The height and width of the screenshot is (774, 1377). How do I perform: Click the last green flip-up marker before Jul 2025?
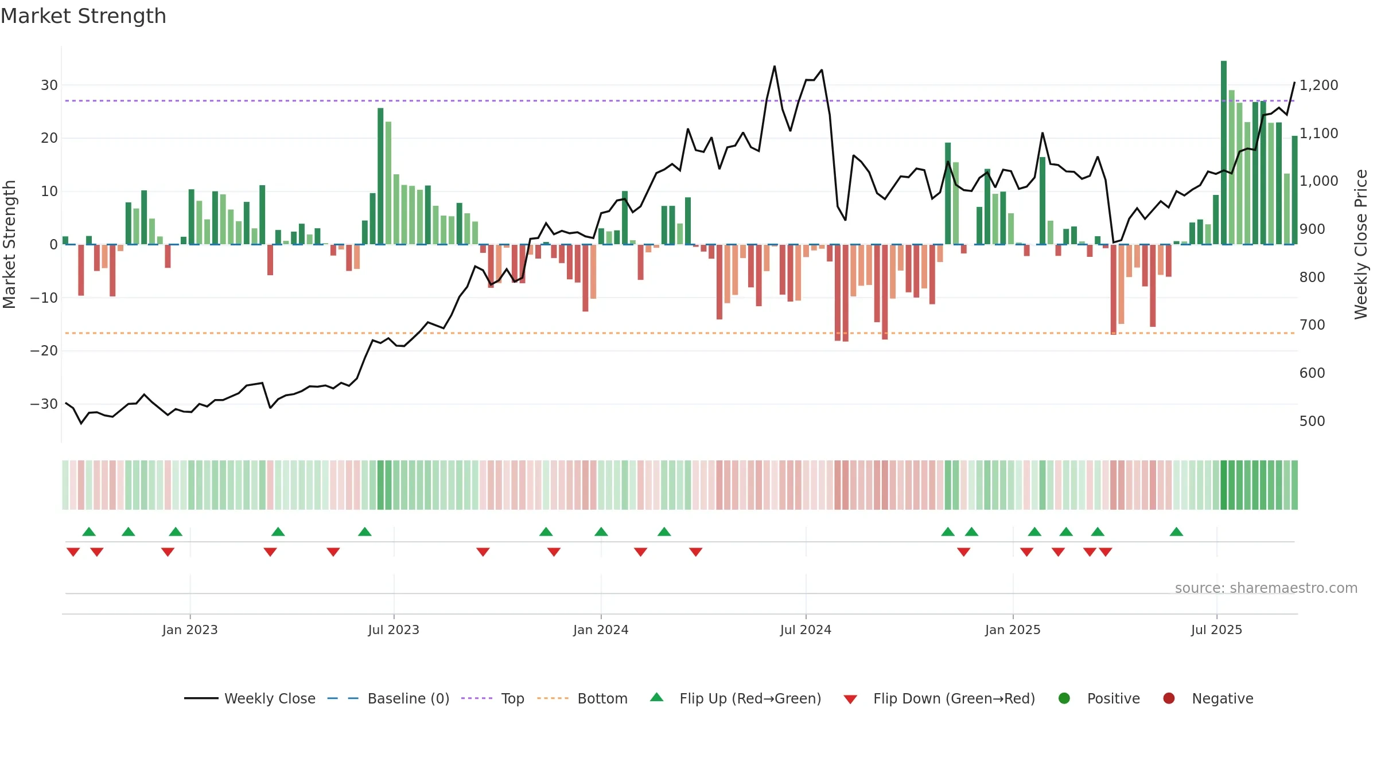click(1176, 531)
